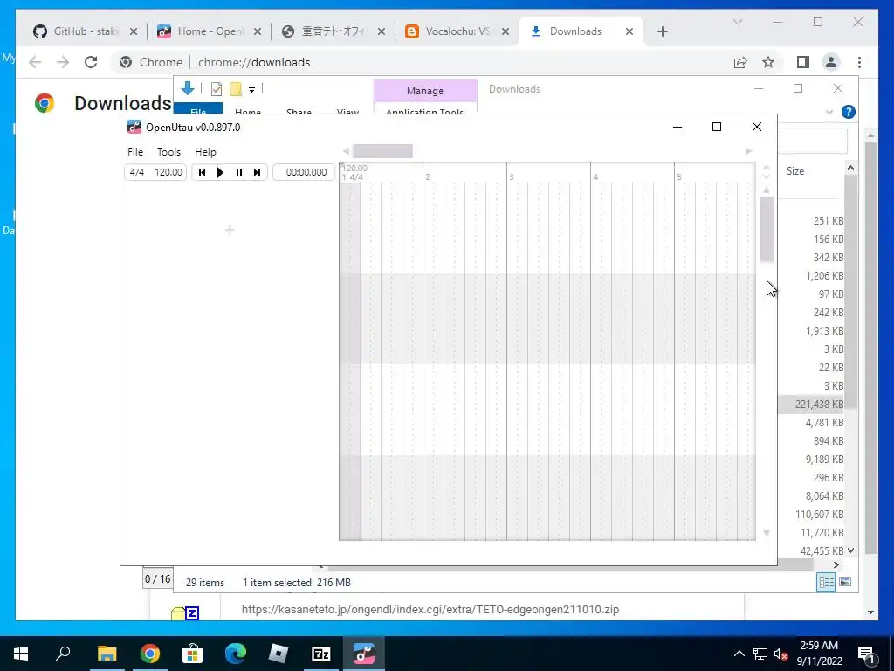Click Chrome forward arrow
Viewport: 894px width, 671px height.
[x=63, y=62]
